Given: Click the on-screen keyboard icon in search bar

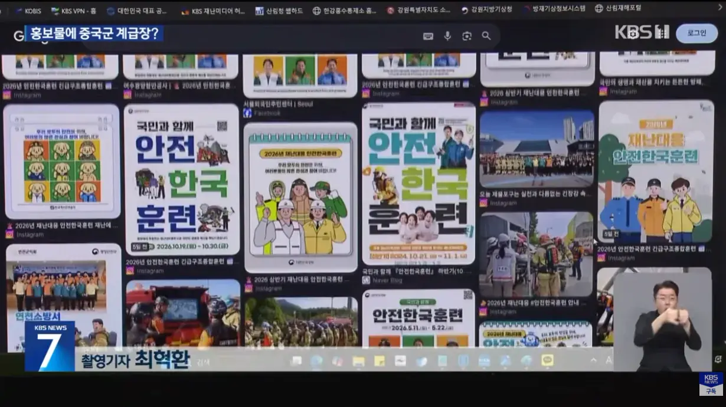Looking at the screenshot, I should click(x=429, y=36).
